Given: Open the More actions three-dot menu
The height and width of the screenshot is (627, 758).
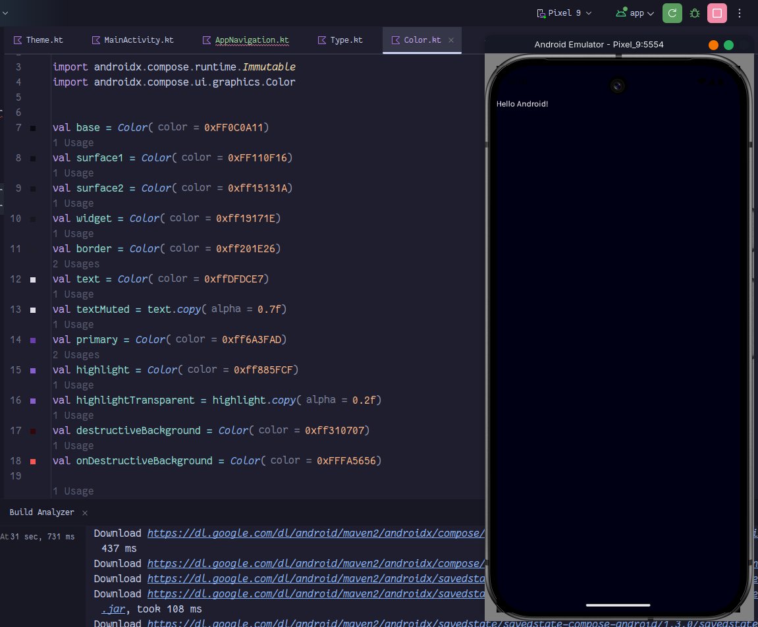Looking at the screenshot, I should click(739, 13).
